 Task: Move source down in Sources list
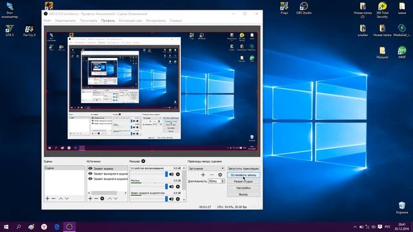pos(116,198)
